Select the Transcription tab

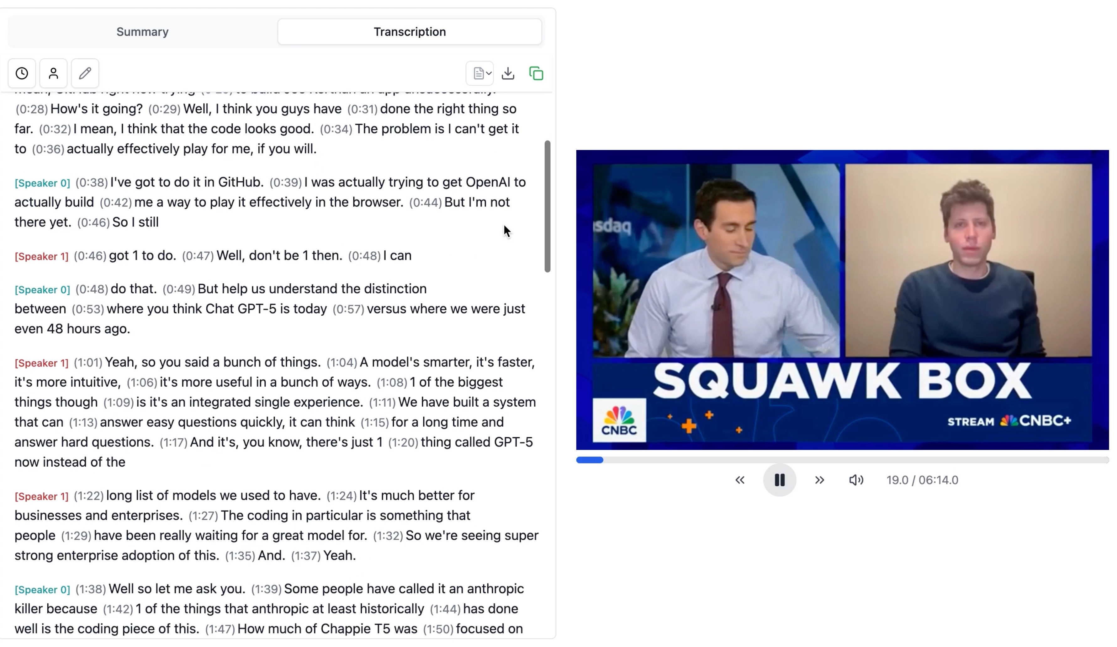[x=410, y=31]
